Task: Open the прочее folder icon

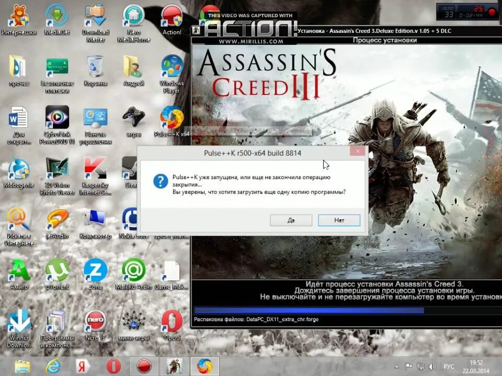Action: pyautogui.click(x=19, y=70)
